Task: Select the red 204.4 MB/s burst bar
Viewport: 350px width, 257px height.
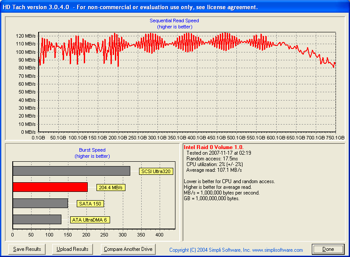Action: coord(50,187)
